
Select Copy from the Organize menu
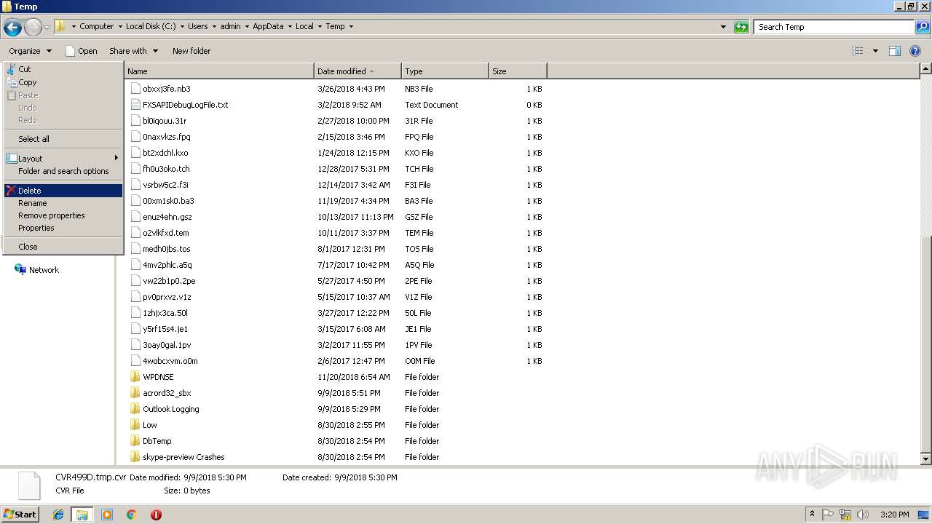[63, 82]
